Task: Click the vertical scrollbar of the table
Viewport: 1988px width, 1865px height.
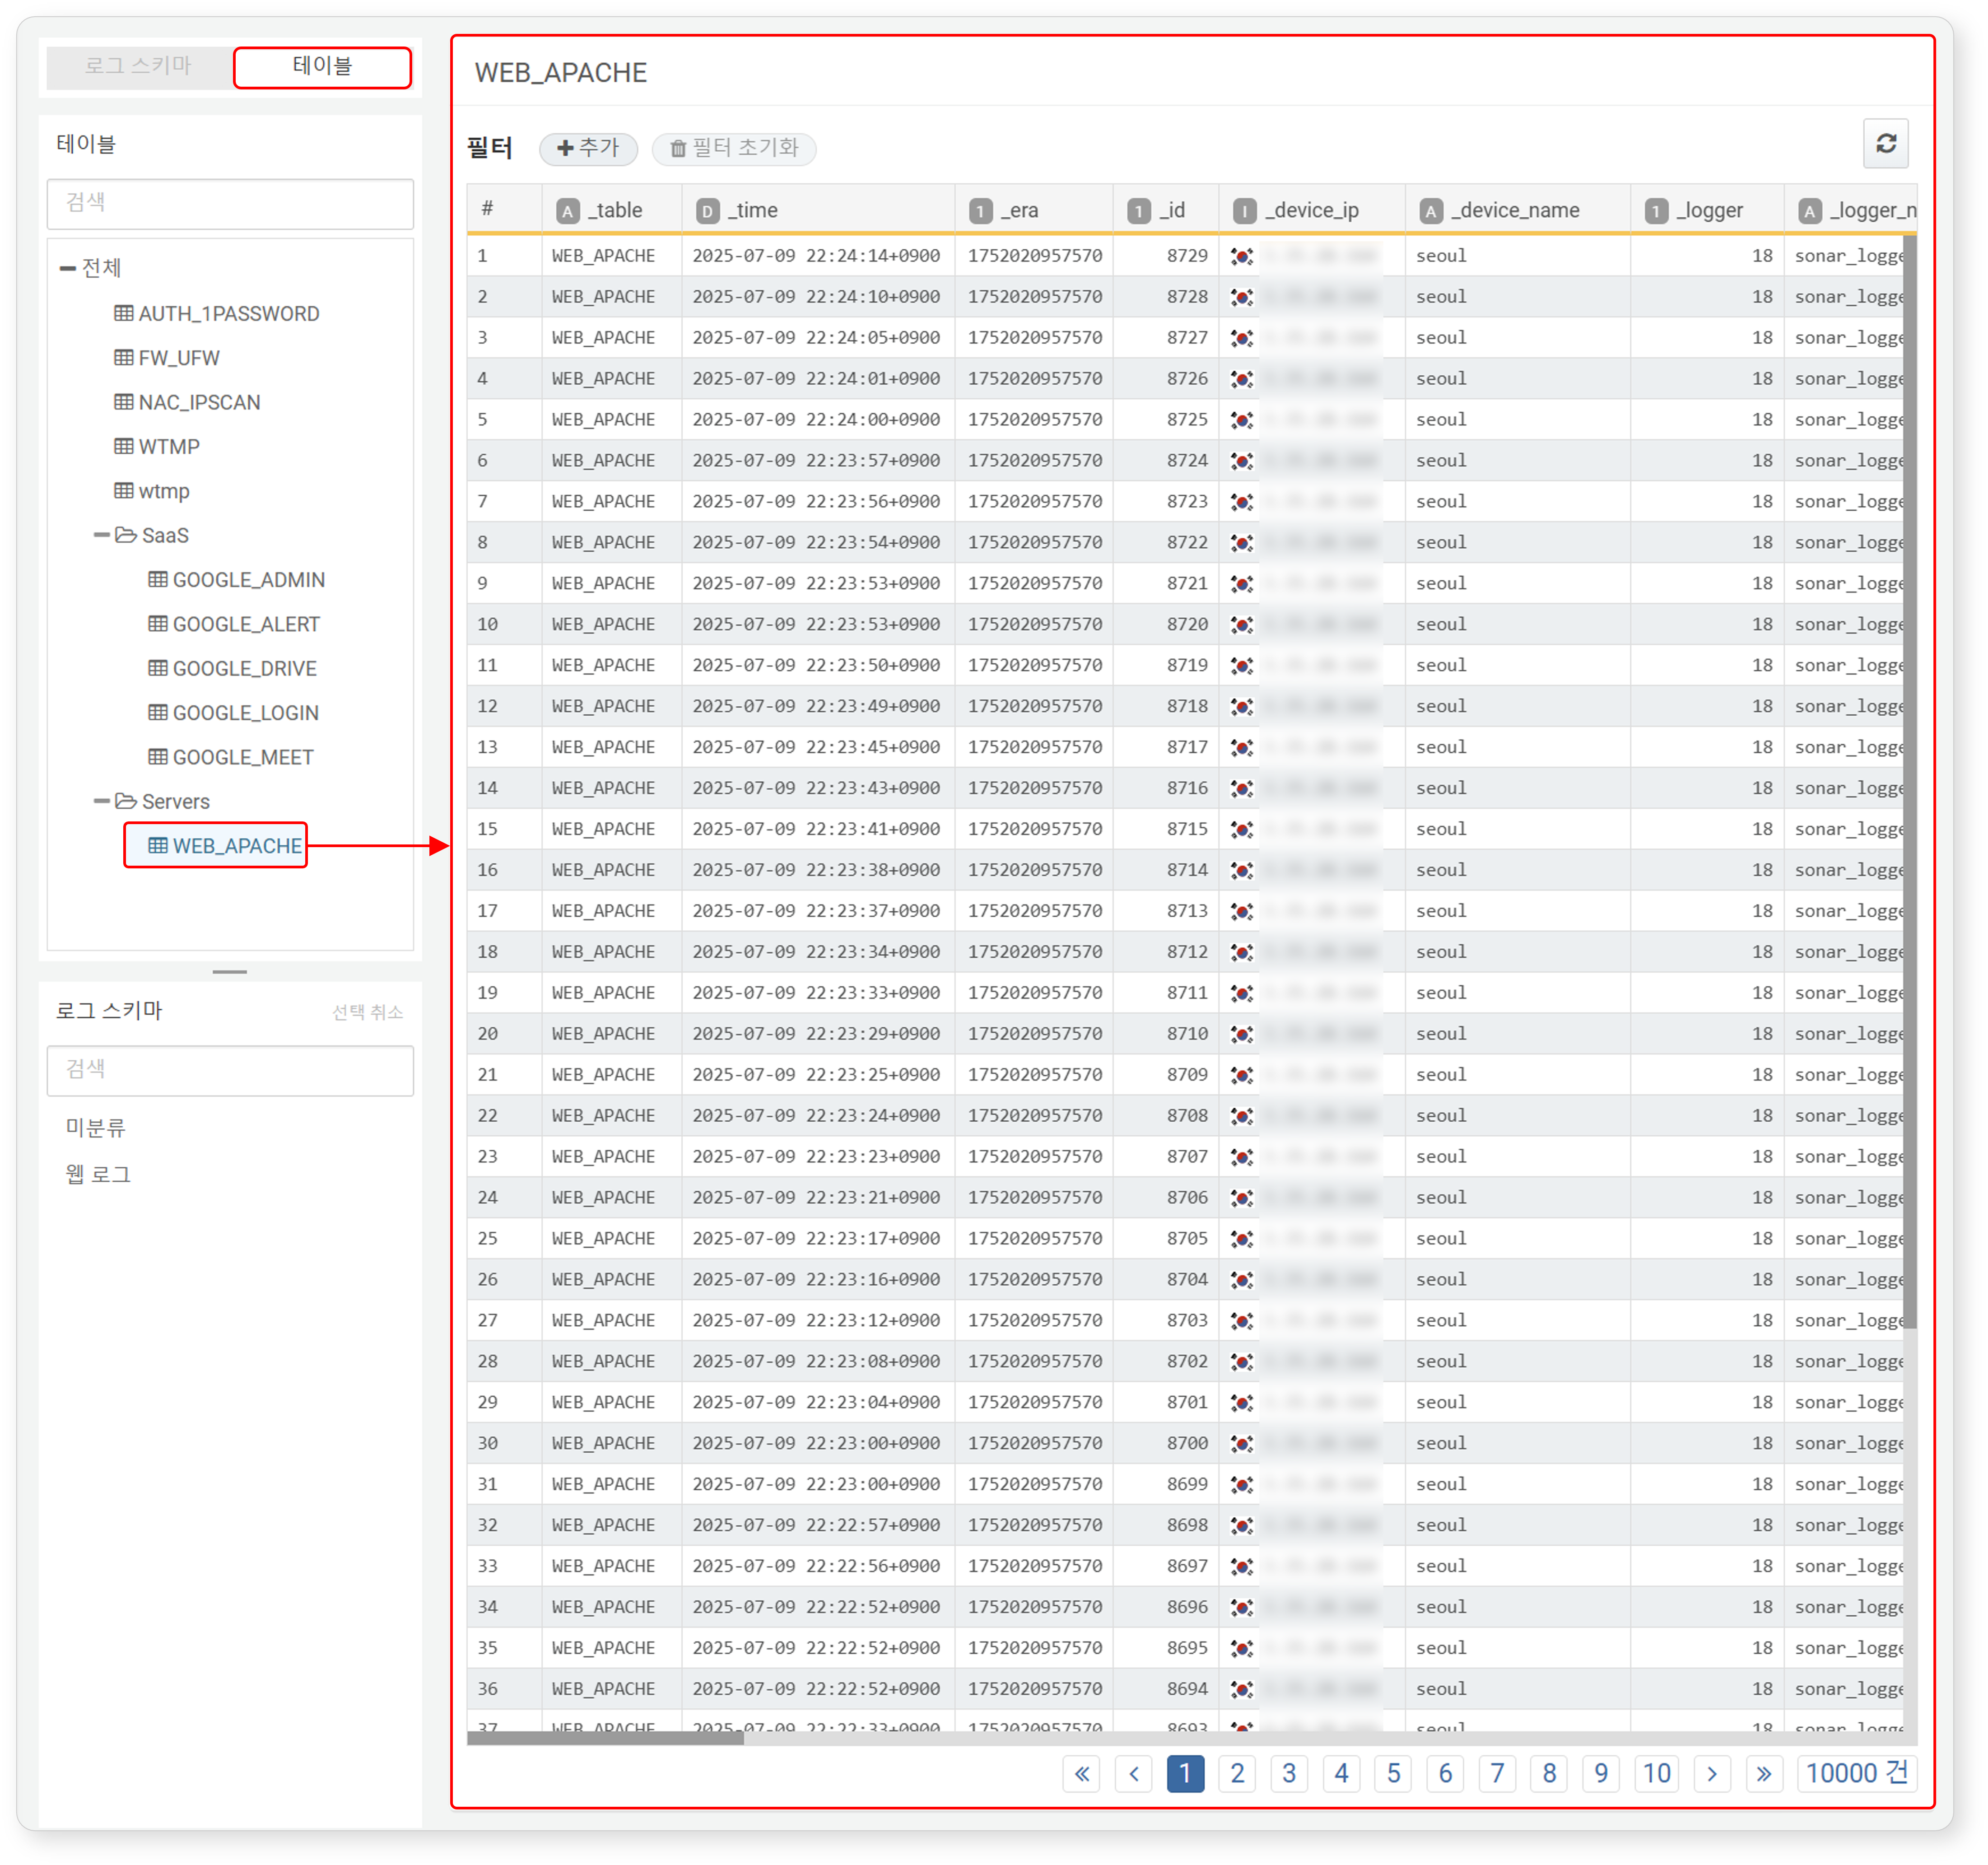Action: tap(1910, 781)
